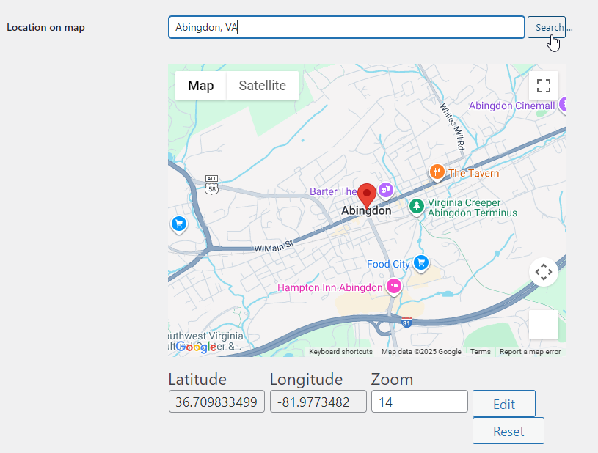Select The Tavern restaurant icon

(437, 172)
